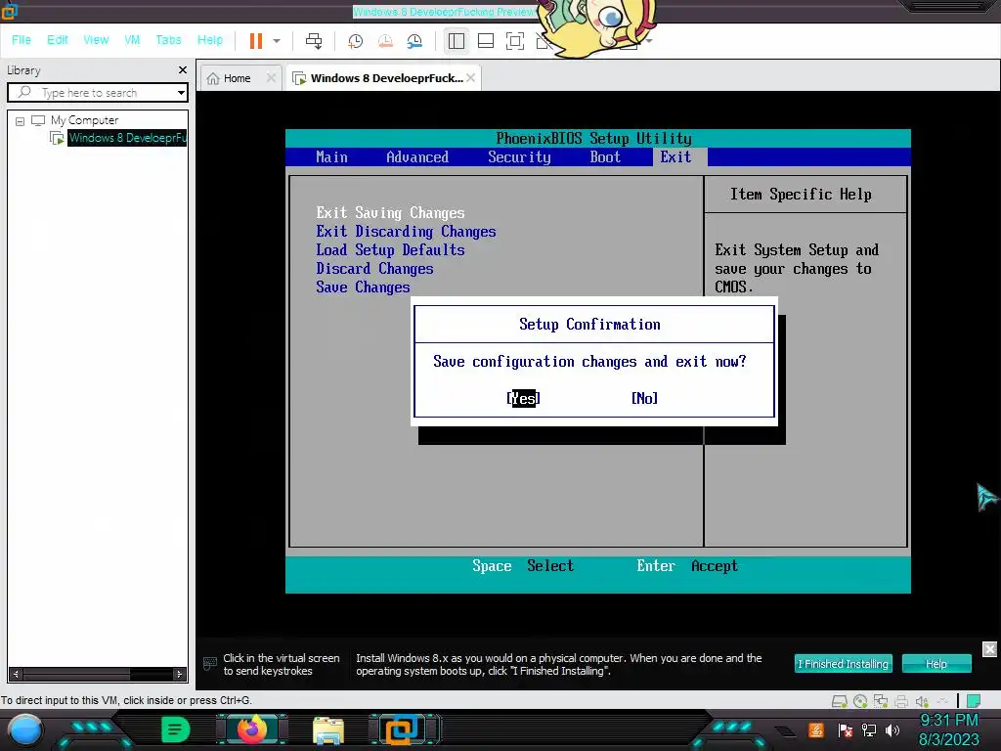Choose [Yes] in Setup Confirmation dialog
1001x751 pixels.
524,399
